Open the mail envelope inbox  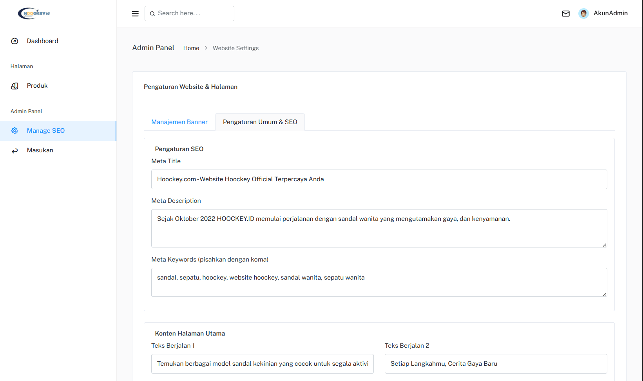(x=565, y=14)
